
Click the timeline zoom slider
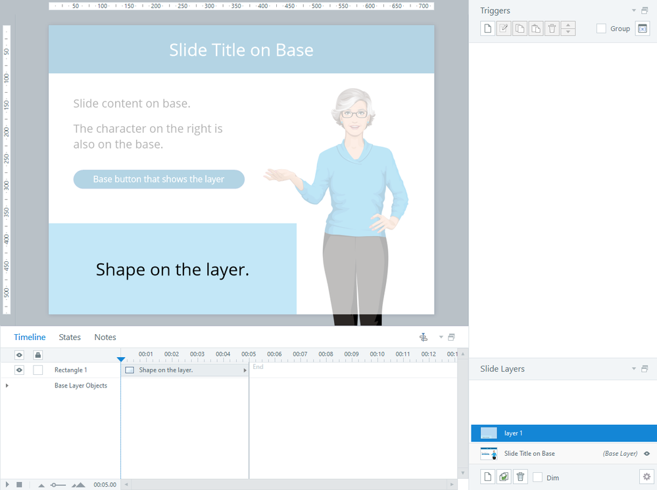pos(58,485)
